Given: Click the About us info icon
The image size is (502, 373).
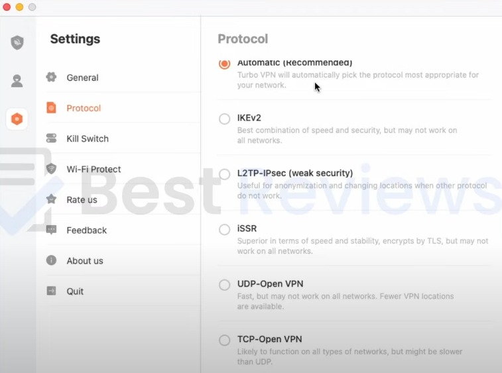Looking at the screenshot, I should 51,260.
